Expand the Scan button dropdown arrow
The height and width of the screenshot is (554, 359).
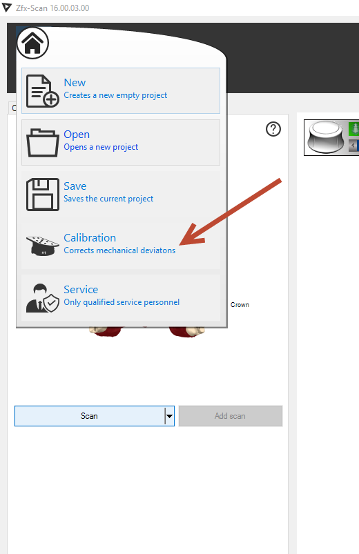(x=169, y=416)
